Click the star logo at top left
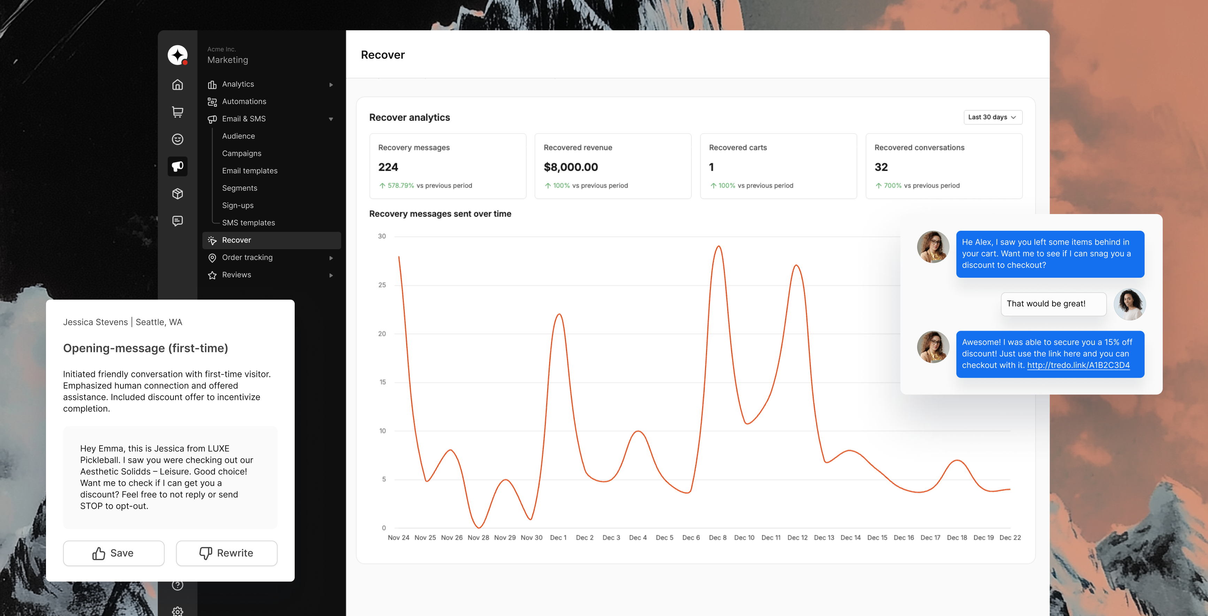1208x616 pixels. 177,55
